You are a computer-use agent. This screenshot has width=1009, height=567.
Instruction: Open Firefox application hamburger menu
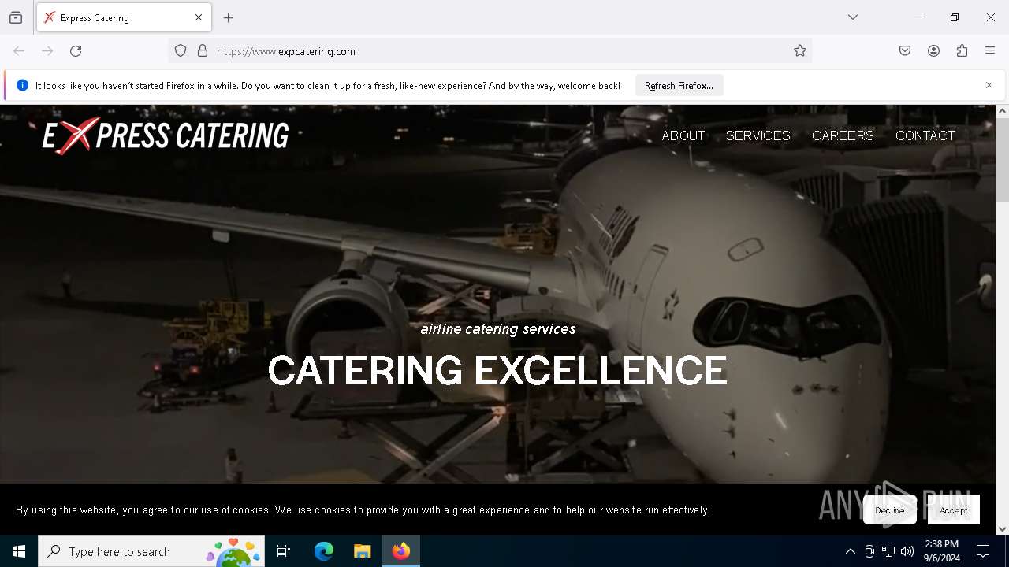[x=990, y=51]
